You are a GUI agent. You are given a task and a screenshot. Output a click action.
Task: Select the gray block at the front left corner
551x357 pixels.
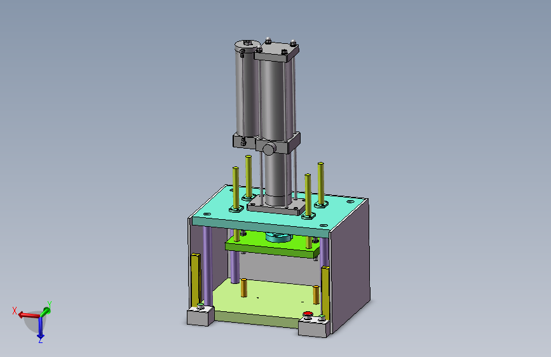pos(200,316)
